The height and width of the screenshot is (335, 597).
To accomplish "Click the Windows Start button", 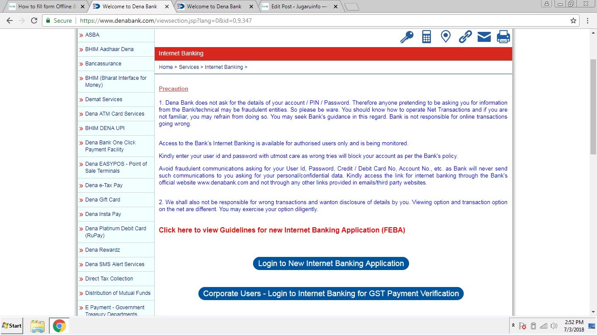I will tap(12, 326).
